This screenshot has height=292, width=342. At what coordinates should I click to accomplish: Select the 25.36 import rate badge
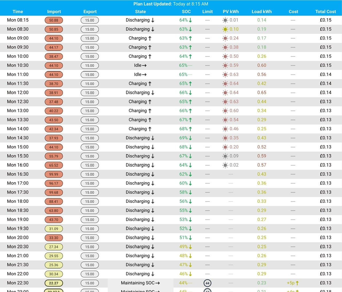tap(54, 265)
